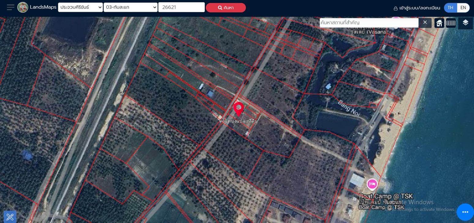474x223 pixels.
Task: Click the red parcel location pin
Action: pos(238,109)
